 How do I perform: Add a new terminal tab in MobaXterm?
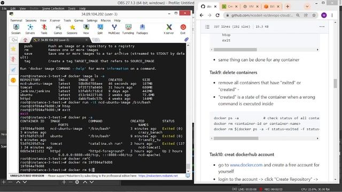tap(96, 40)
